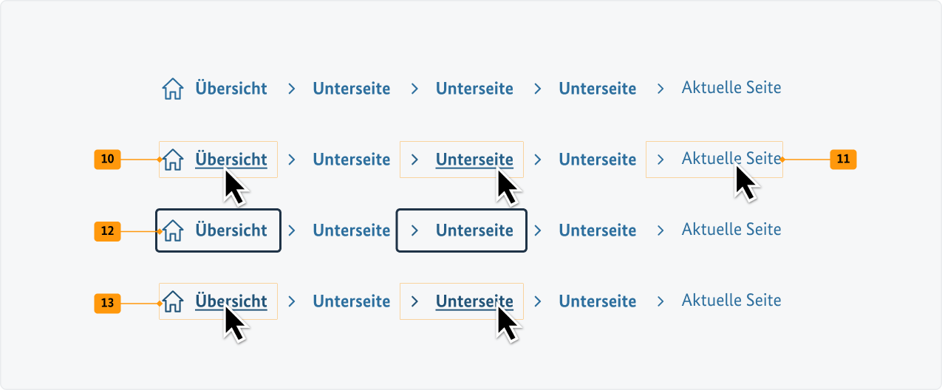
Task: Click the home icon beside annotation badge 10
Action: pos(172,160)
